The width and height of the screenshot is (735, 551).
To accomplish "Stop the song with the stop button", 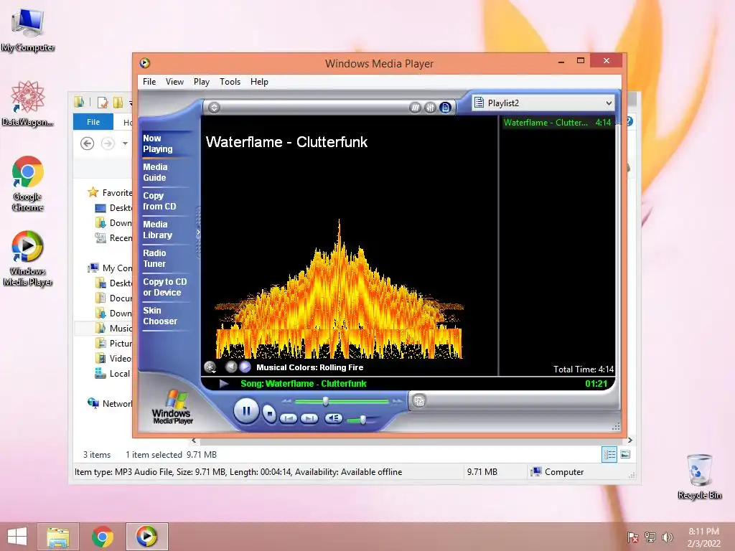I will tap(270, 413).
